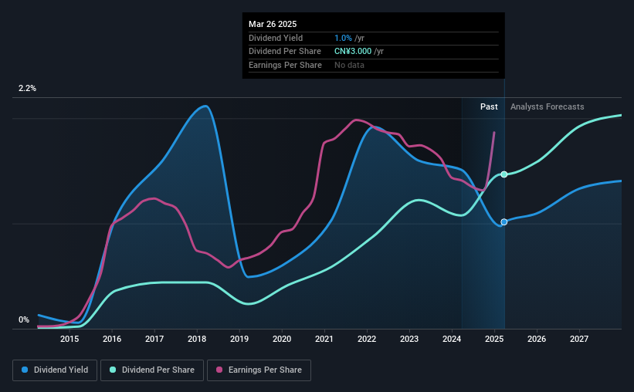Screen dimensions: 634x392
Task: Click the 'Dividend Yield' tooltip row label
Action: click(x=276, y=38)
